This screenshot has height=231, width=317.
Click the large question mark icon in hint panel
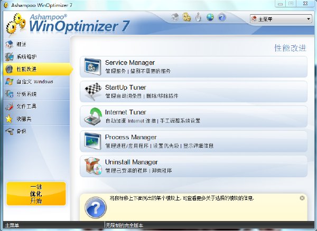[x=96, y=207]
